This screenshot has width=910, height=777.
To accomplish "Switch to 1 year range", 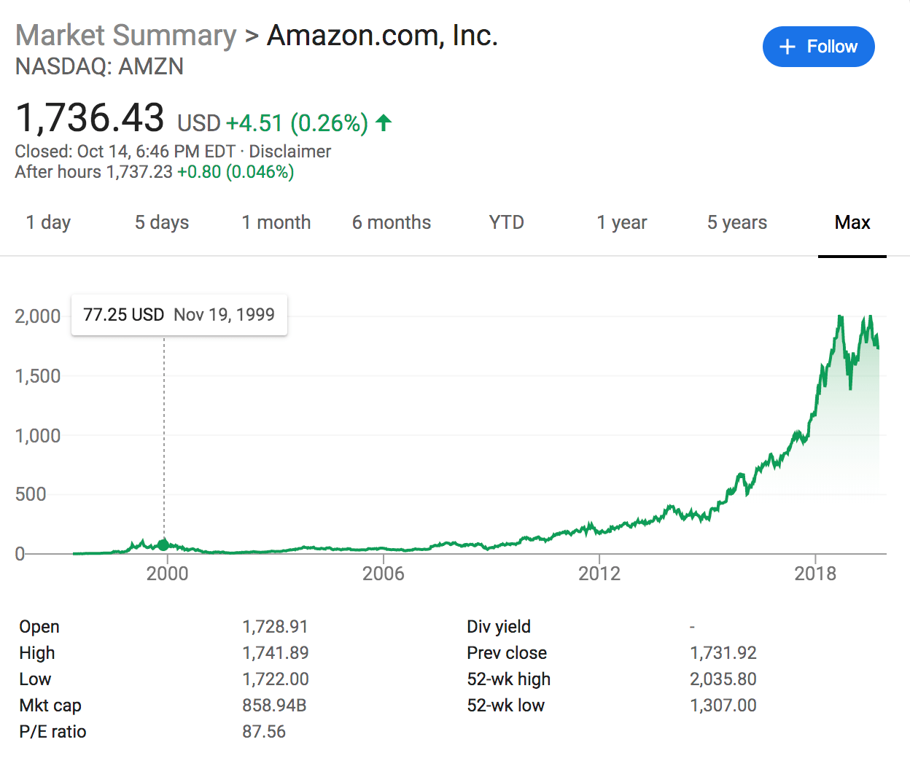I will click(x=622, y=222).
